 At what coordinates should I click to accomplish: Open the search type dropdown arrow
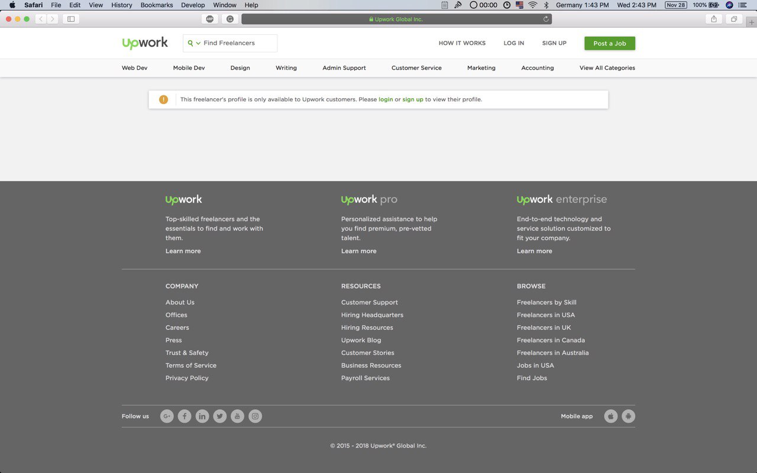[x=198, y=43]
